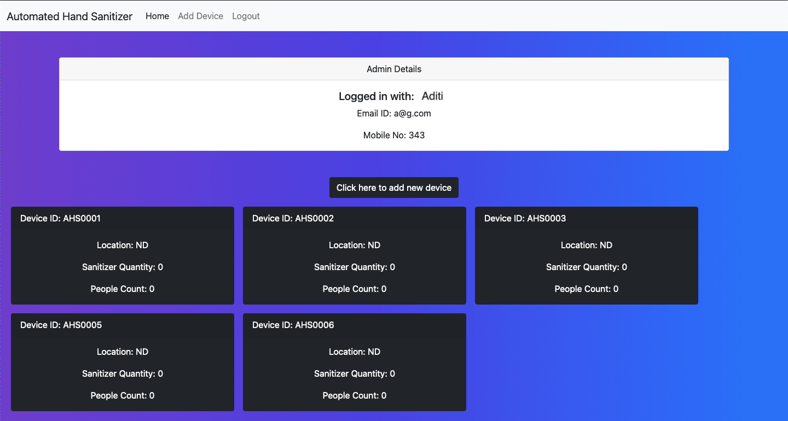Image resolution: width=788 pixels, height=421 pixels.
Task: Click People Count in the AHS0006 card
Action: (355, 396)
